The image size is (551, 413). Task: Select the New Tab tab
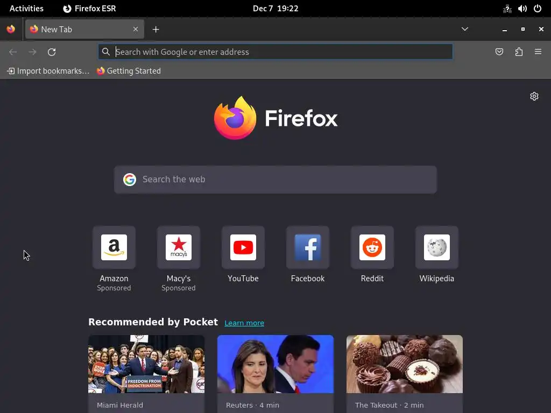pyautogui.click(x=84, y=29)
